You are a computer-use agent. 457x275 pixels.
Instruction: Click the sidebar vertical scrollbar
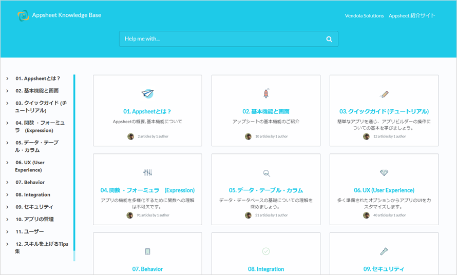[x=74, y=168]
